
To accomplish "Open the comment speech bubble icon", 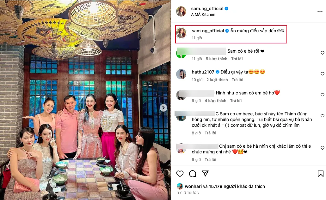I will tap(193, 174).
